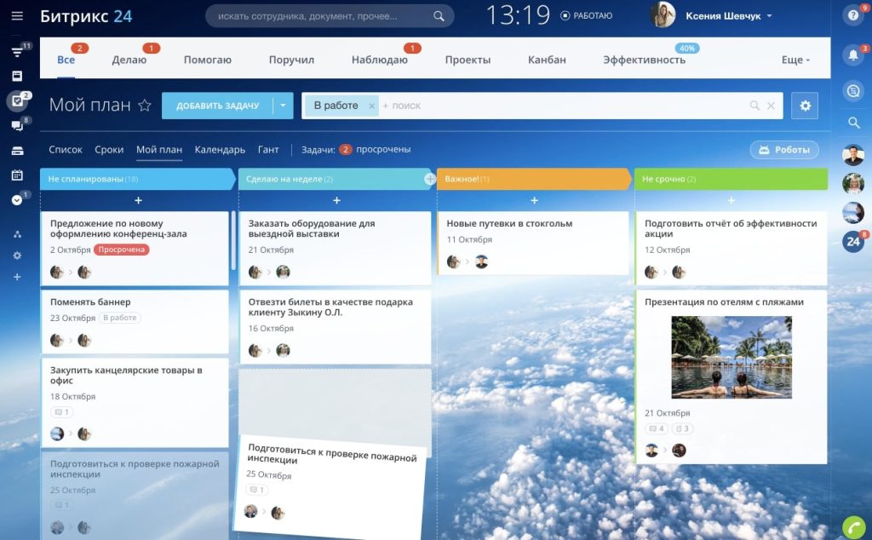The height and width of the screenshot is (540, 872).
Task: Open the calendar icon in left sidebar
Action: click(x=17, y=175)
